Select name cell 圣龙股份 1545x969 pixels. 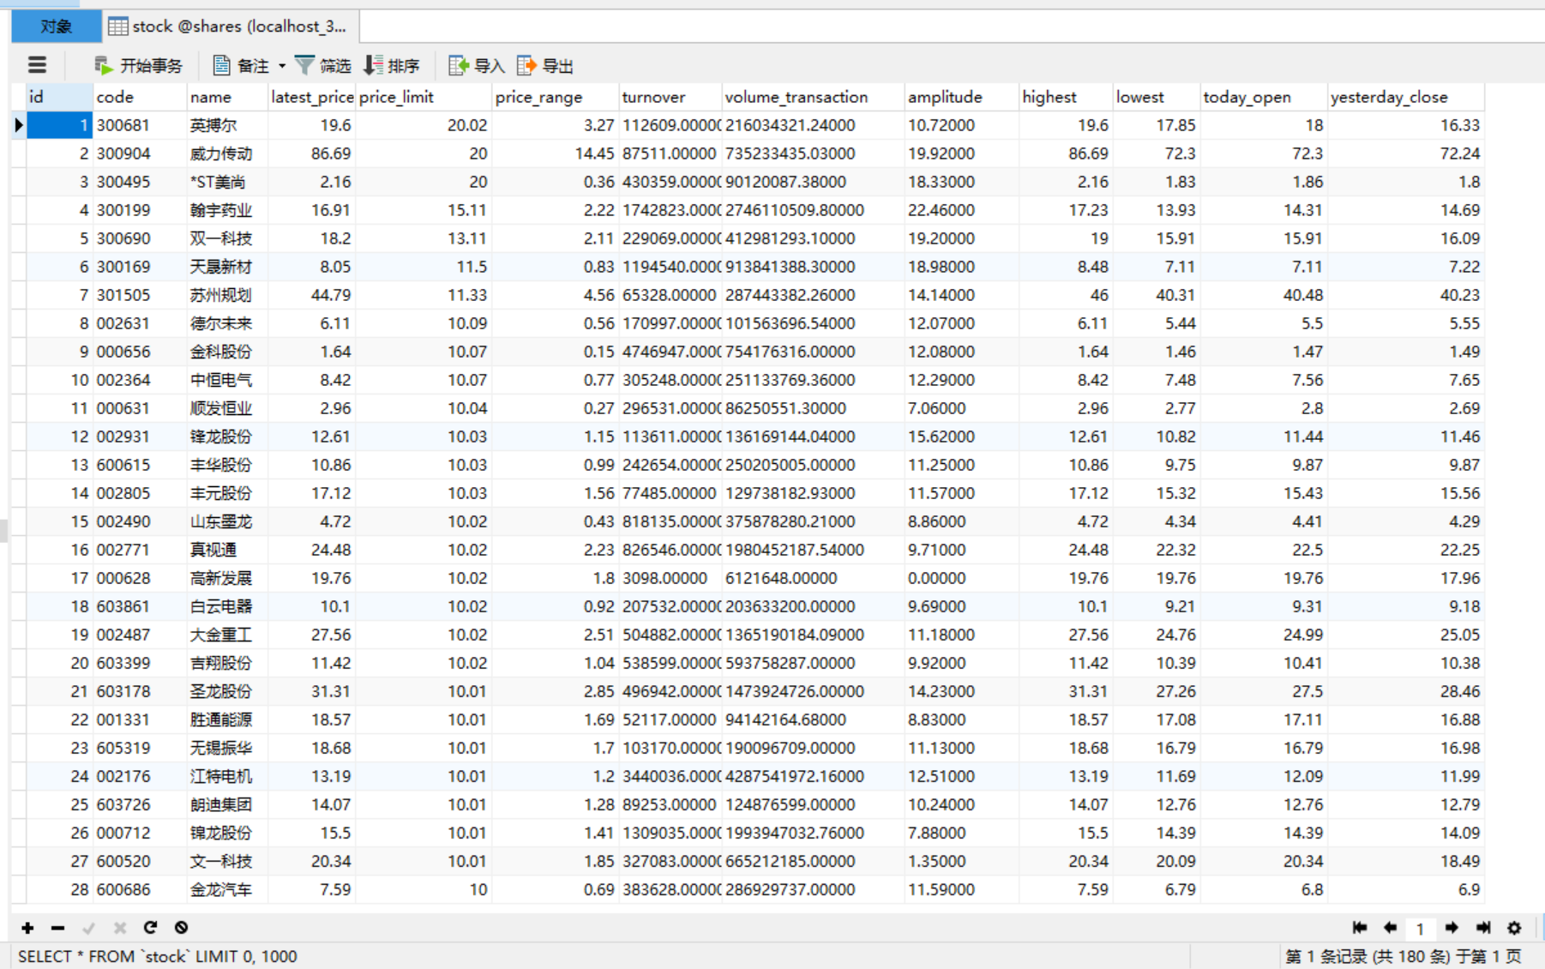tap(227, 691)
